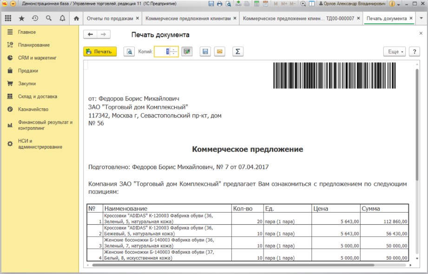Click the Коммерческое предложение heading
The image size is (428, 274).
[x=248, y=149]
